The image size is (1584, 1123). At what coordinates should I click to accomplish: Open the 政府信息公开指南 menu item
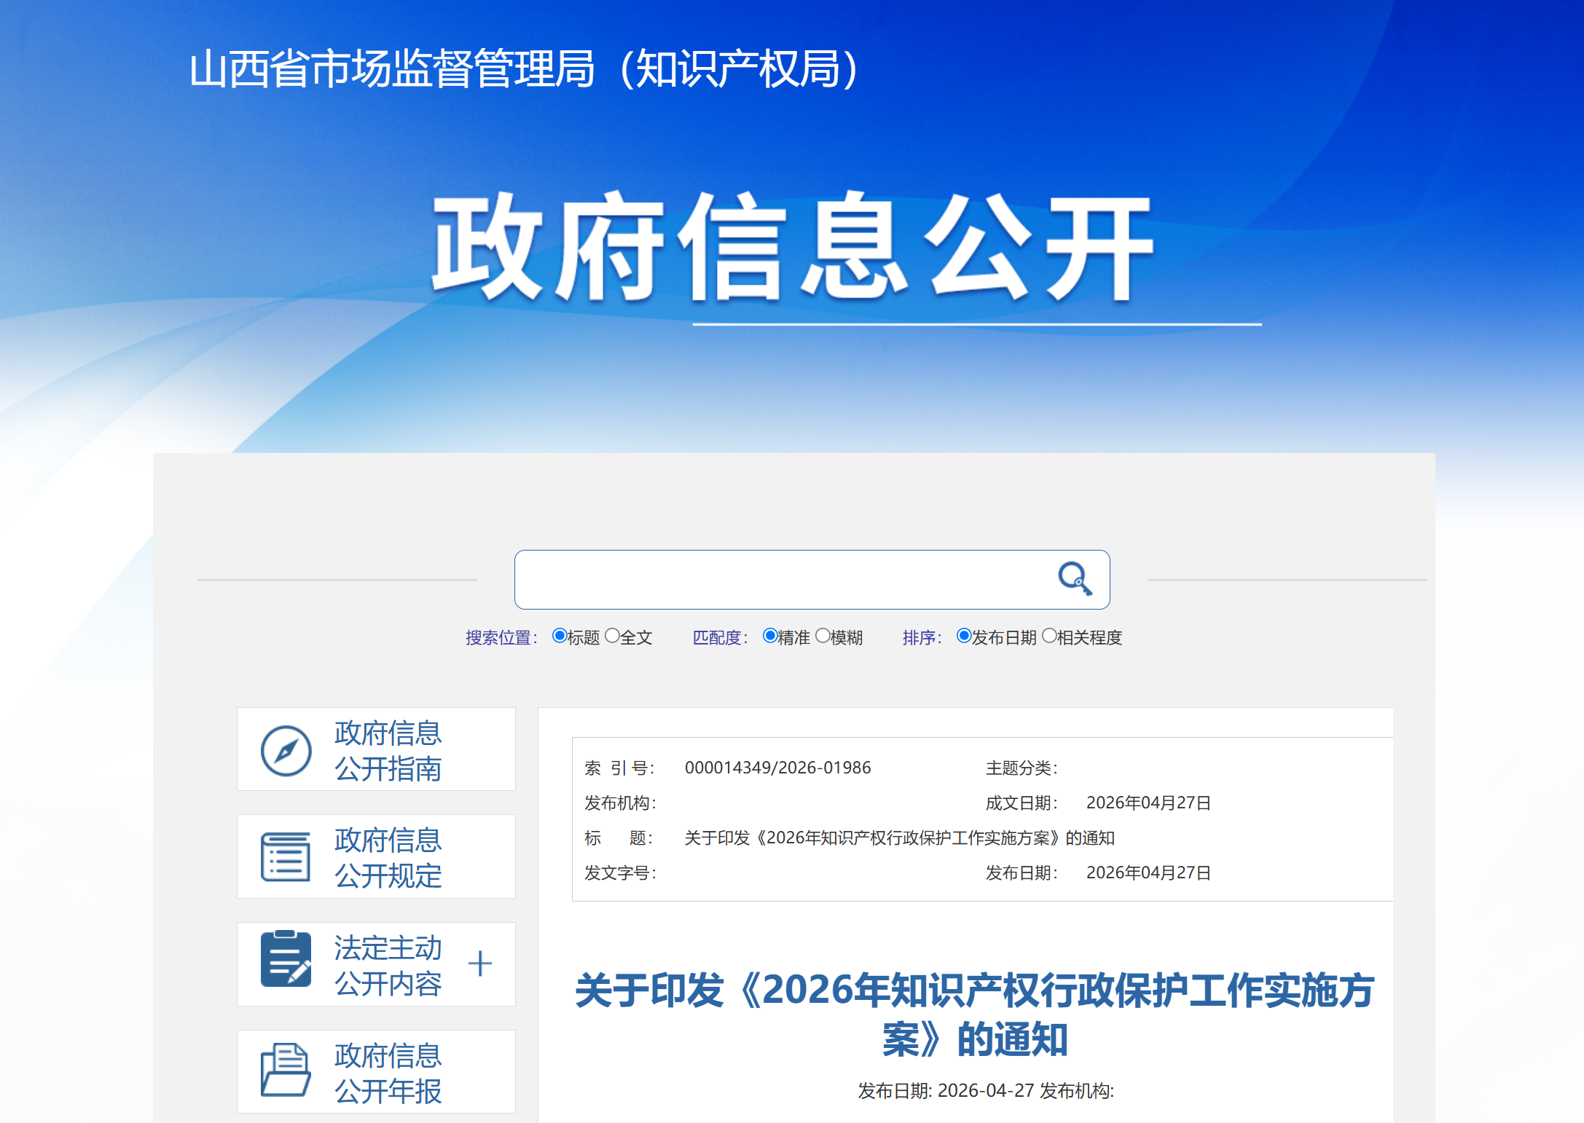pyautogui.click(x=388, y=750)
